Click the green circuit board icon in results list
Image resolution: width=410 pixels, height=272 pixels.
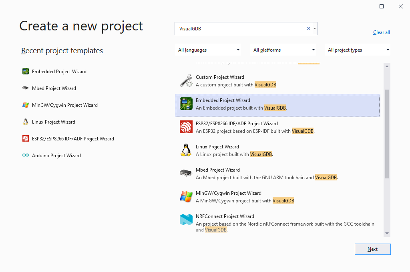186,104
